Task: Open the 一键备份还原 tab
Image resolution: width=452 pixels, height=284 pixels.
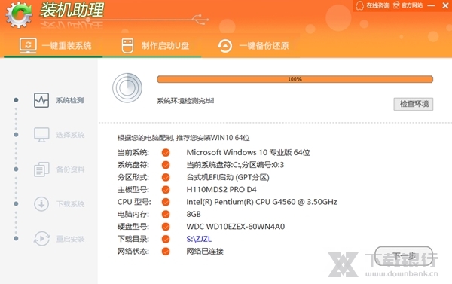Action: click(x=253, y=45)
